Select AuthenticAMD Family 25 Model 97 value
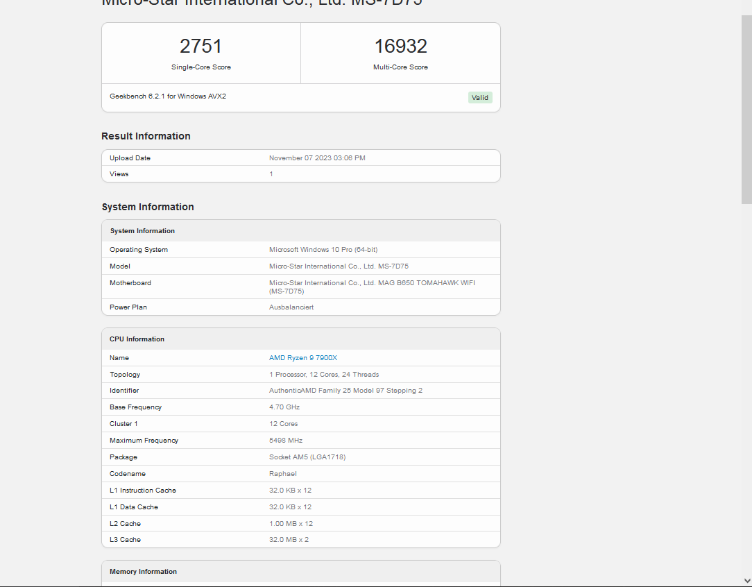The width and height of the screenshot is (752, 587). (x=345, y=391)
